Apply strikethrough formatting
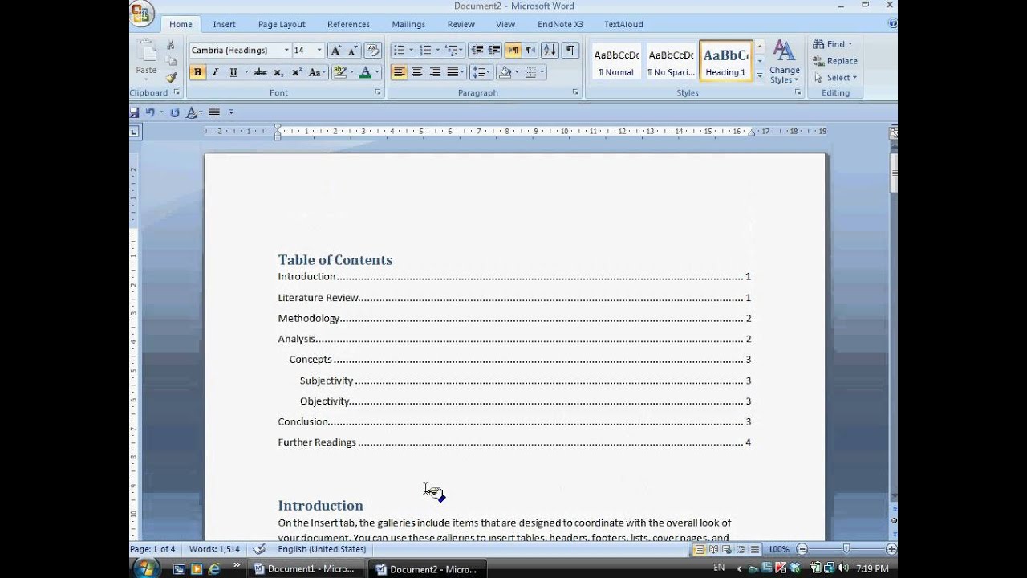Image resolution: width=1027 pixels, height=578 pixels. tap(260, 72)
